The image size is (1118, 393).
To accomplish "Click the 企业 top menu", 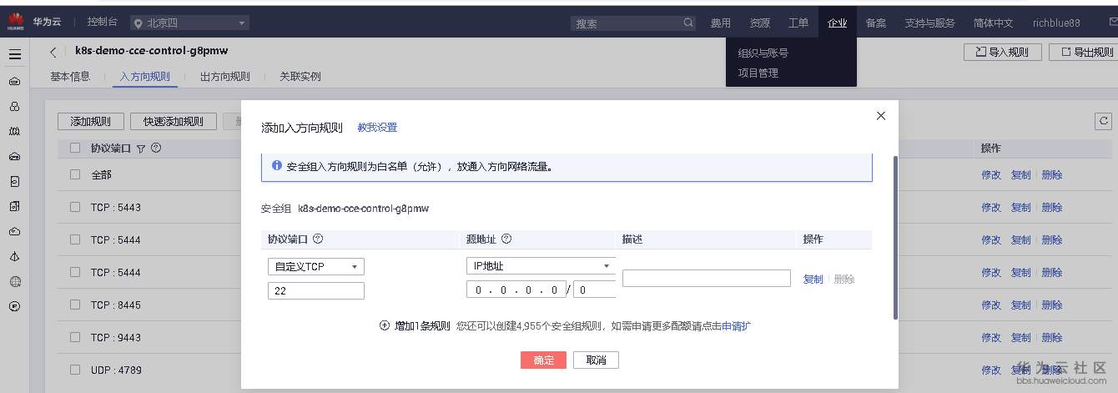I will coord(838,23).
